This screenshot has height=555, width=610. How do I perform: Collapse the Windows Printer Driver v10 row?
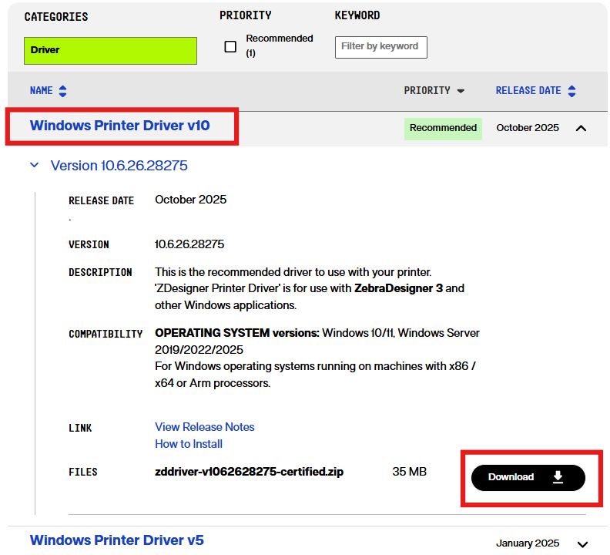point(581,128)
